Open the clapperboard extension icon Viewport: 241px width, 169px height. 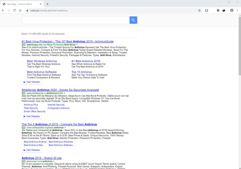point(224,10)
